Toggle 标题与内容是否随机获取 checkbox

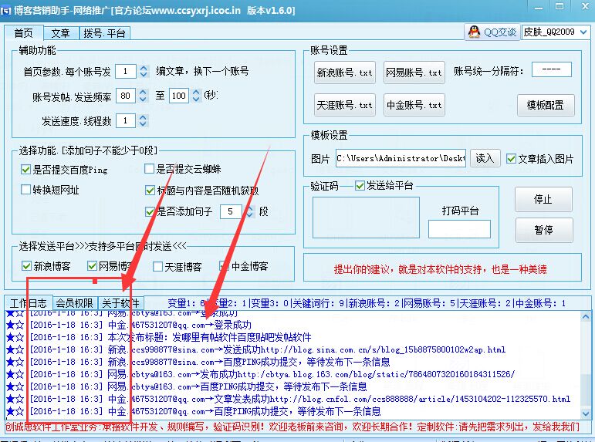pyautogui.click(x=150, y=190)
